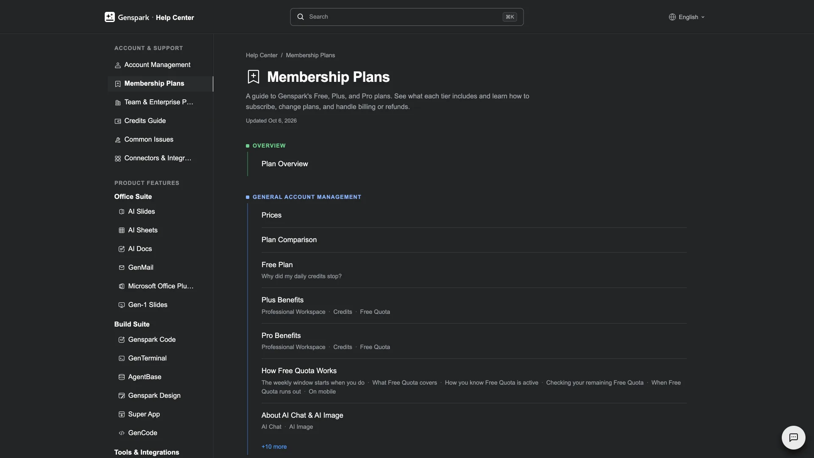Click the Common Issues icon in sidebar

click(x=118, y=140)
